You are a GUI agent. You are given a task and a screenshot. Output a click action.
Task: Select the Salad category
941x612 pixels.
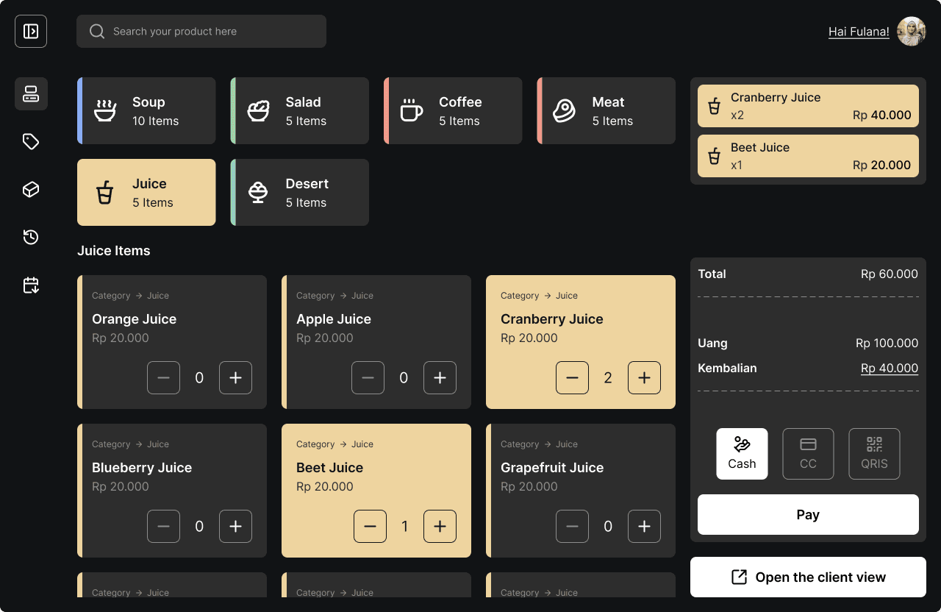(x=300, y=110)
